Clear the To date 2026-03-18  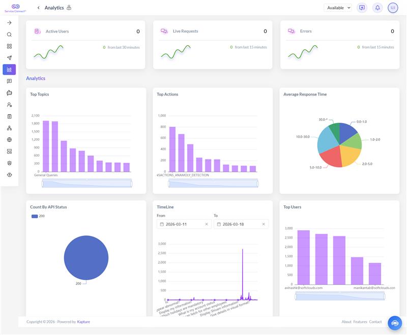[x=263, y=224]
